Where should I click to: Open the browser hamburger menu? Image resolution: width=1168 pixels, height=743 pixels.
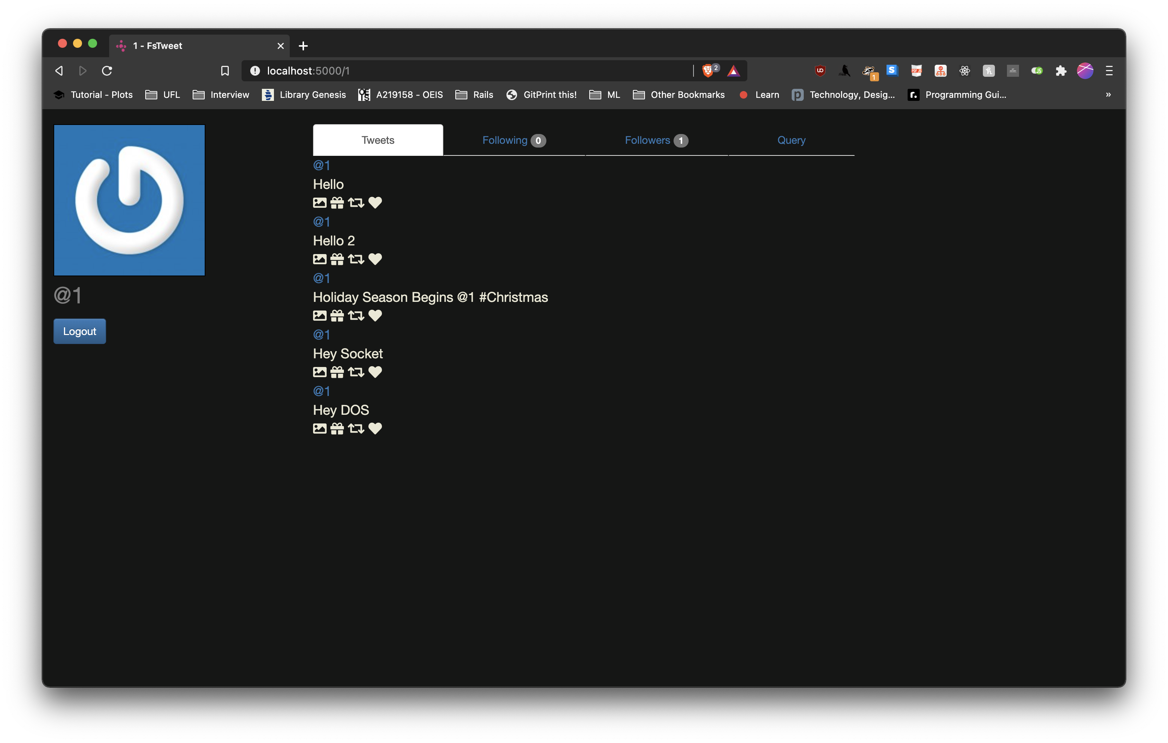[x=1109, y=71]
